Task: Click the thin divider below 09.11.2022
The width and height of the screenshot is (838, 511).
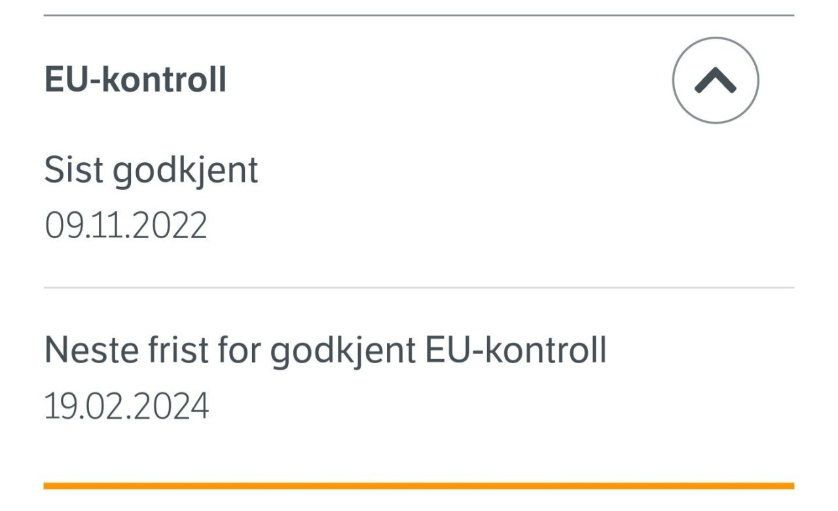Action: tap(419, 287)
